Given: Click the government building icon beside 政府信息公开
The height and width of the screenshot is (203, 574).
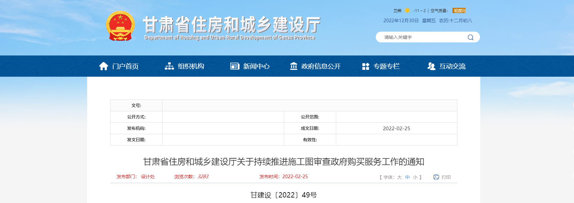Looking at the screenshot, I should coord(294,66).
